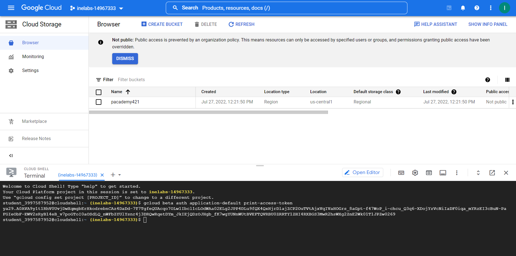The width and height of the screenshot is (516, 256).
Task: Open Cloud Shell in a new window
Action: pyautogui.click(x=492, y=173)
